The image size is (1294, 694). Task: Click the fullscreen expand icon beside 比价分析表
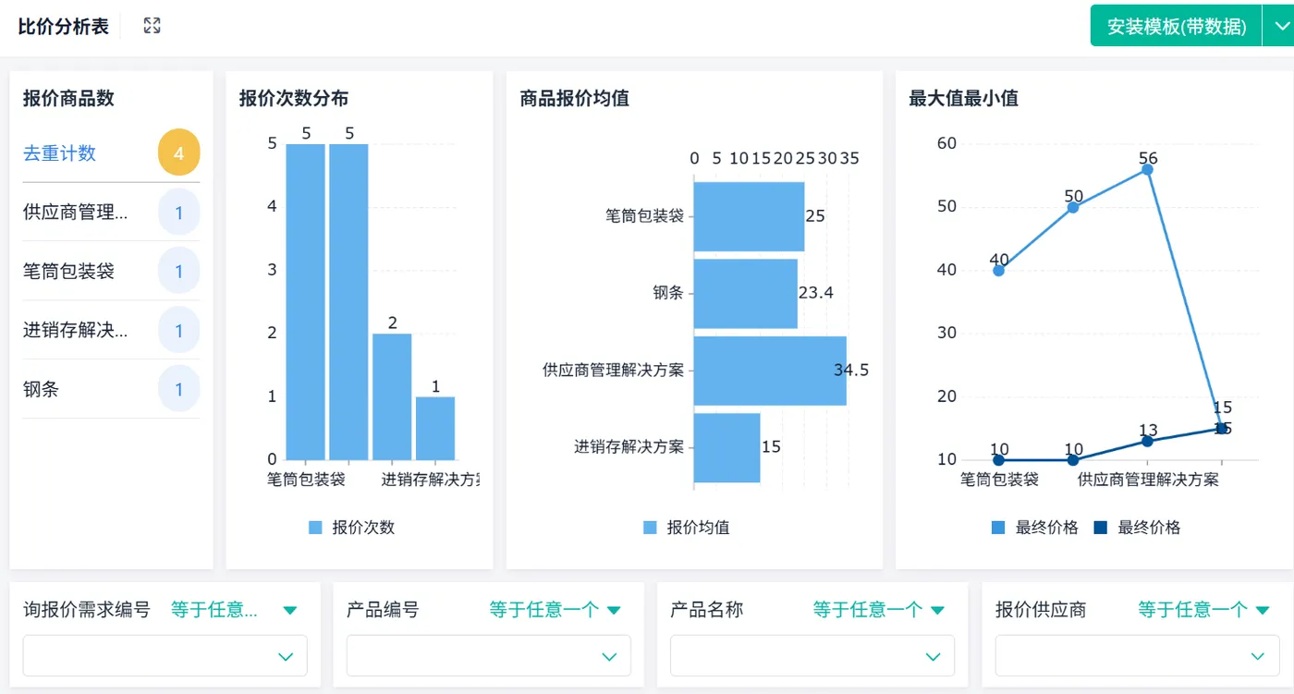(153, 26)
